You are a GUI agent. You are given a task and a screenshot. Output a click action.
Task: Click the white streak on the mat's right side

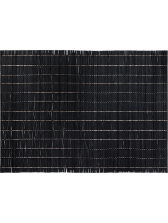147,111
